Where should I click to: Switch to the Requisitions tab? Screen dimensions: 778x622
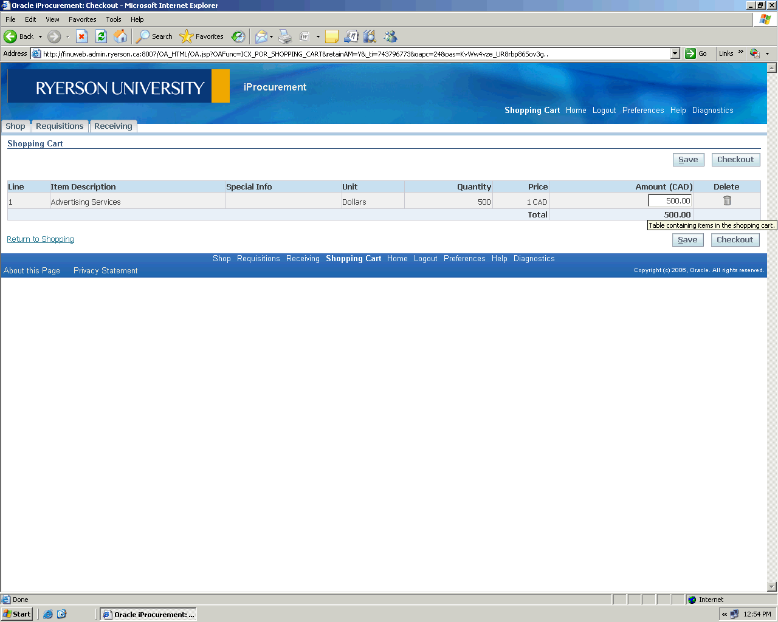(60, 126)
